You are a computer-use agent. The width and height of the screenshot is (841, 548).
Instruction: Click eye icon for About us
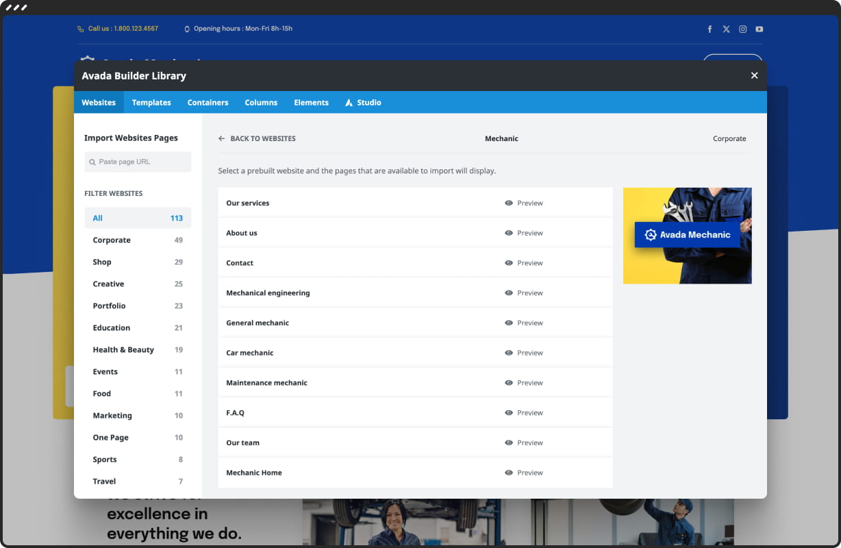(509, 233)
